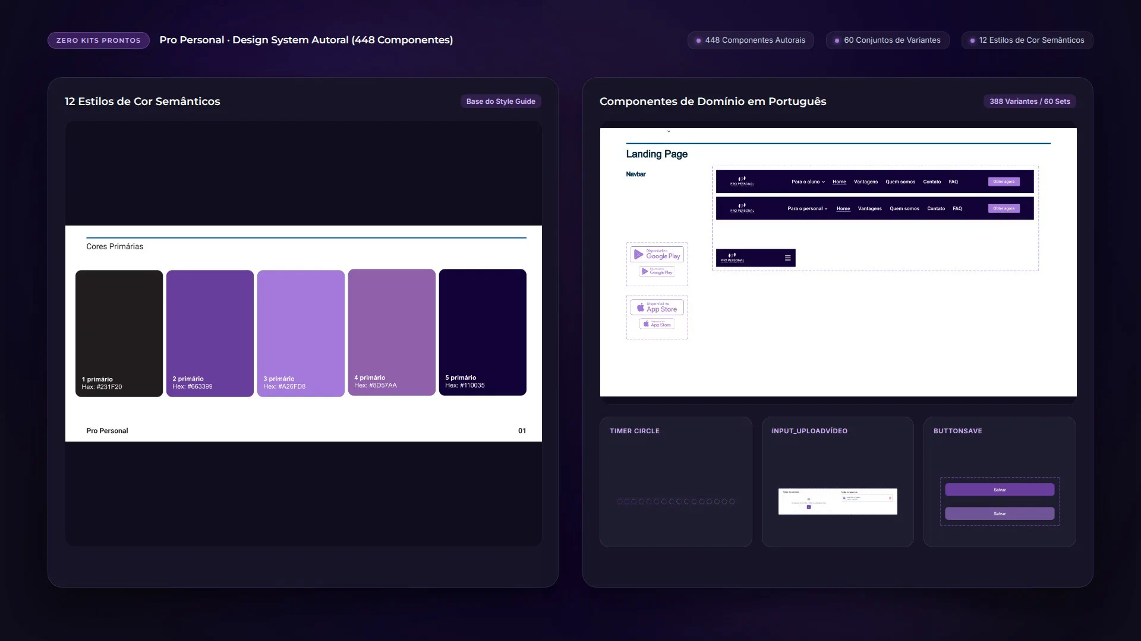
Task: Click the '388 Variantes / 60 Sets' tag
Action: coord(1029,101)
